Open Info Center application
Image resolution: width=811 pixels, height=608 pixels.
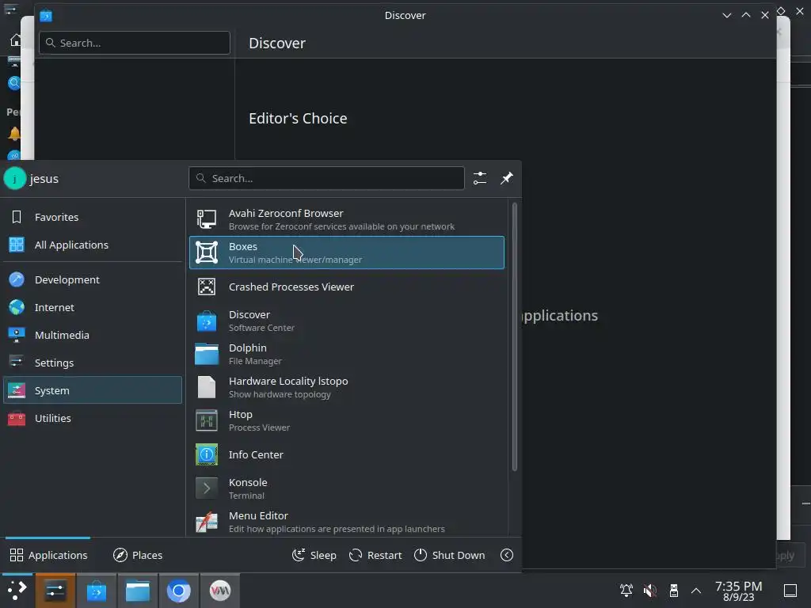pyautogui.click(x=347, y=454)
